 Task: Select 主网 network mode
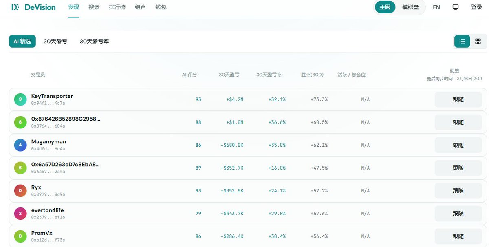point(385,7)
